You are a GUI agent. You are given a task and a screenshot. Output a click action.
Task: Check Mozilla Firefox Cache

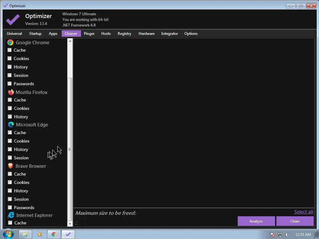[10, 100]
